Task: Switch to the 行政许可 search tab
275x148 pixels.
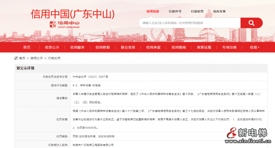Action: (x=175, y=11)
